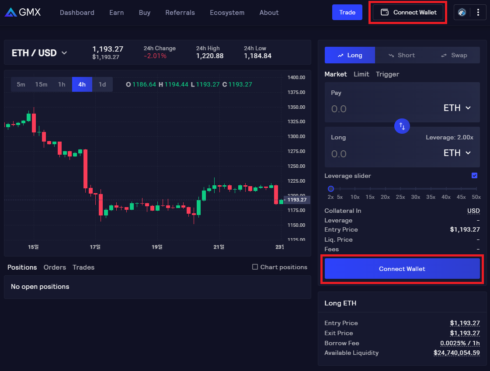Enable the Chart positions checkbox

255,267
